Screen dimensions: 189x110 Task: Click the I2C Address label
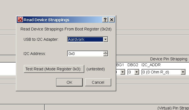[35, 54]
